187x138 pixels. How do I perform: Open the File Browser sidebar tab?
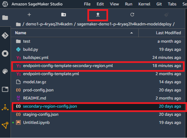[5, 18]
